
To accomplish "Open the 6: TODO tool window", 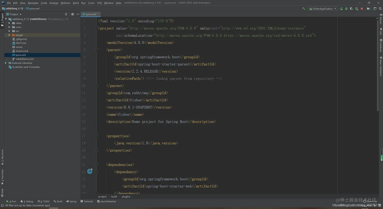I will [43, 202].
